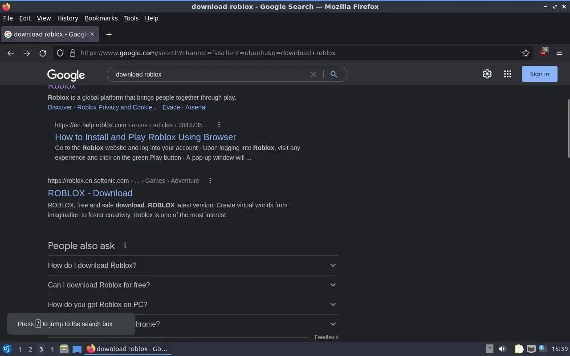Open the File menu
This screenshot has height=356, width=570.
pos(8,18)
